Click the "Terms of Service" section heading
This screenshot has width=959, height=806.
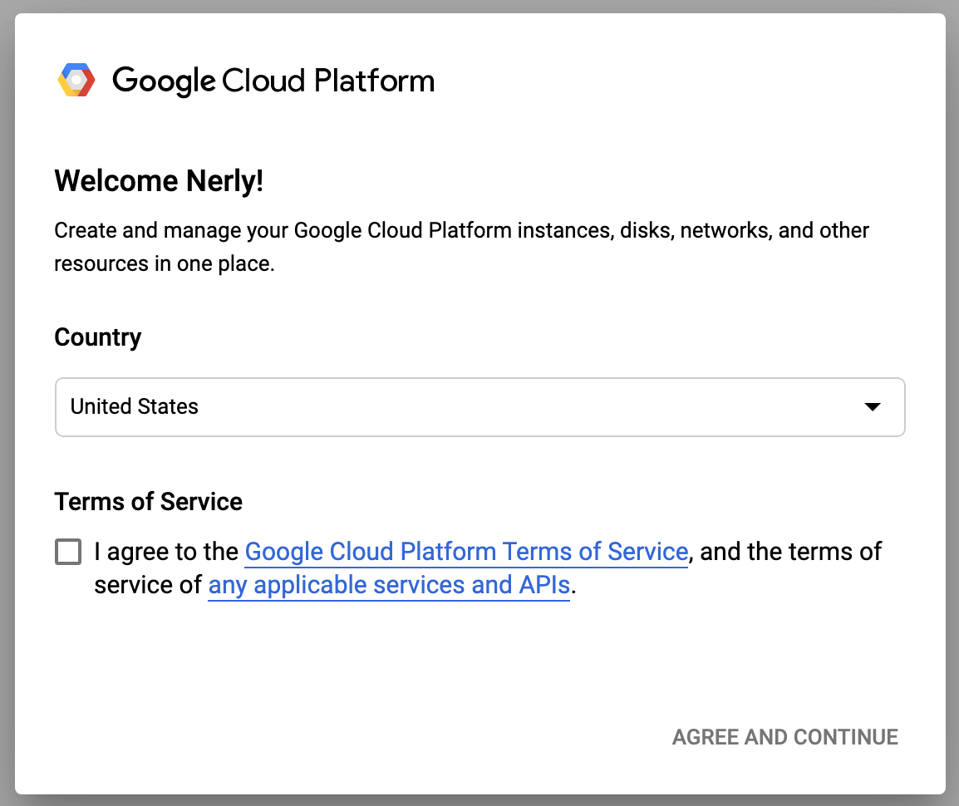click(x=148, y=502)
